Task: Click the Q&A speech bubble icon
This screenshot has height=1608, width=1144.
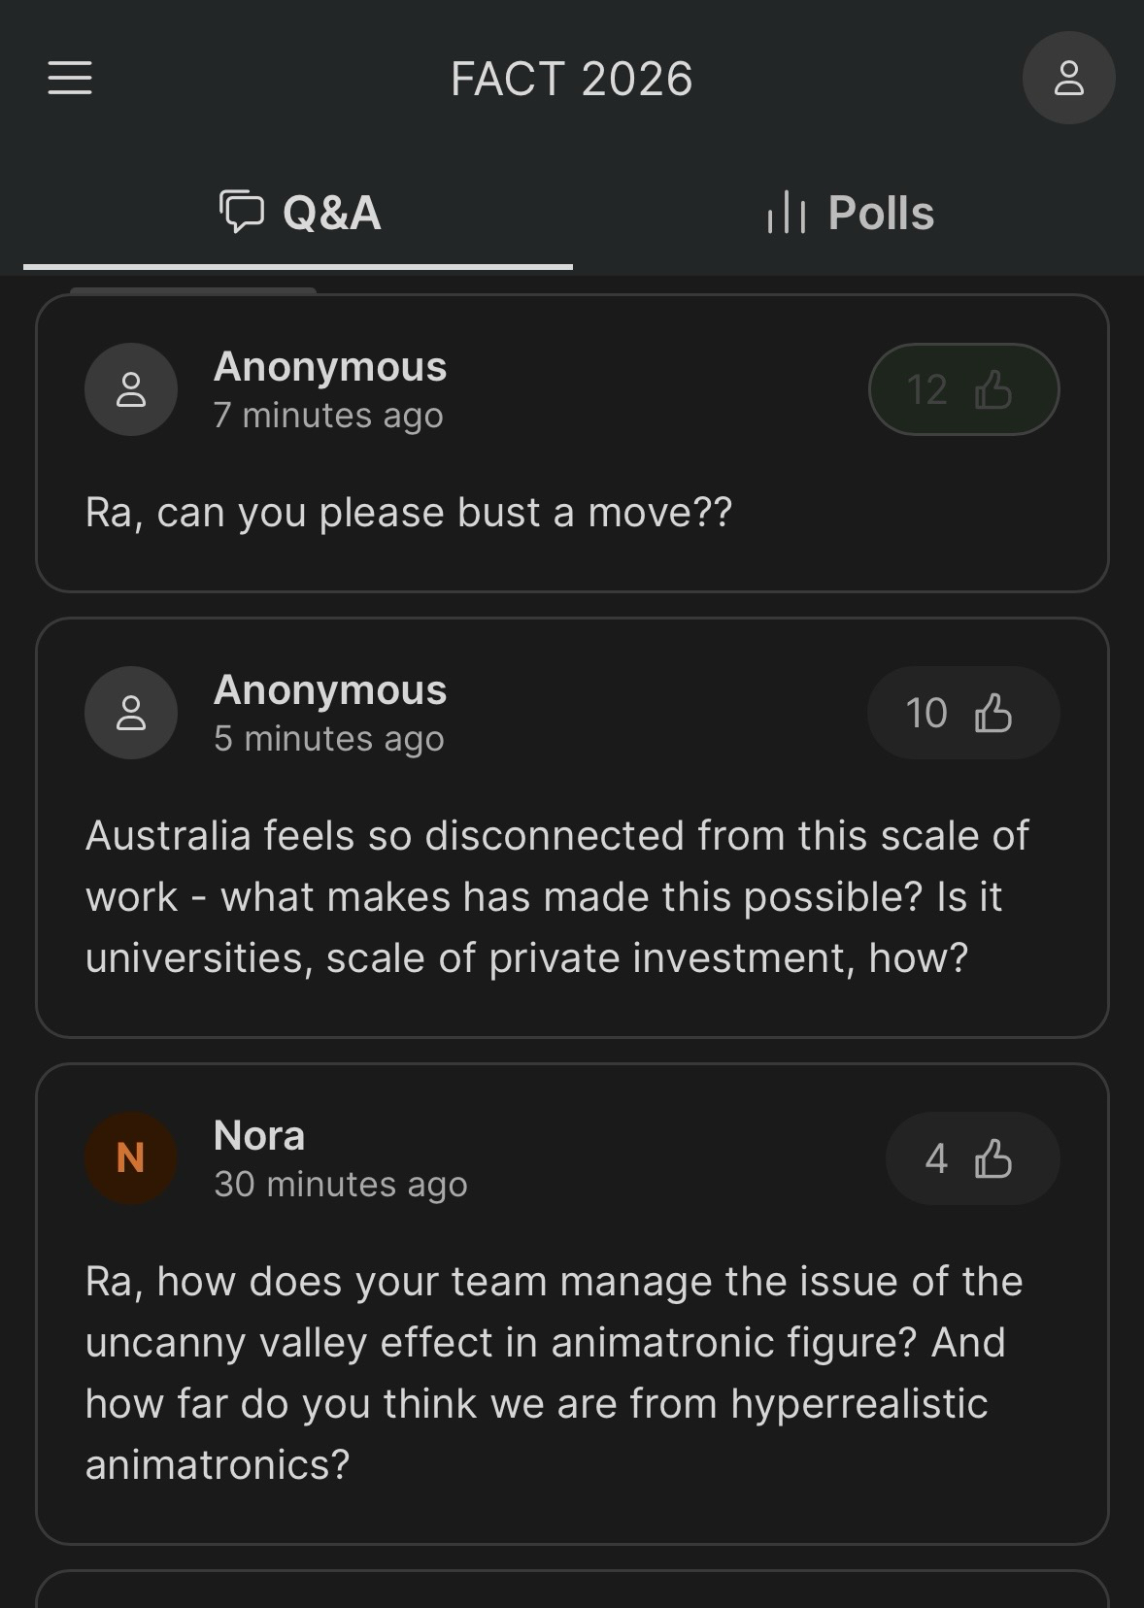Action: (x=241, y=212)
